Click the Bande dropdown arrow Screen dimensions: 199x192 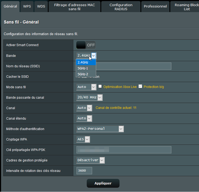click(x=93, y=56)
